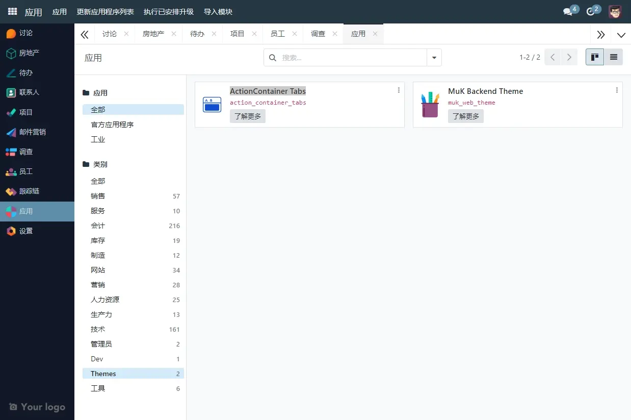Open the 房地产 sidebar cube icon

coord(11,53)
